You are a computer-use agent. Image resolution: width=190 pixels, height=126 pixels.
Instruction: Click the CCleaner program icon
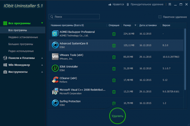pos(55,80)
